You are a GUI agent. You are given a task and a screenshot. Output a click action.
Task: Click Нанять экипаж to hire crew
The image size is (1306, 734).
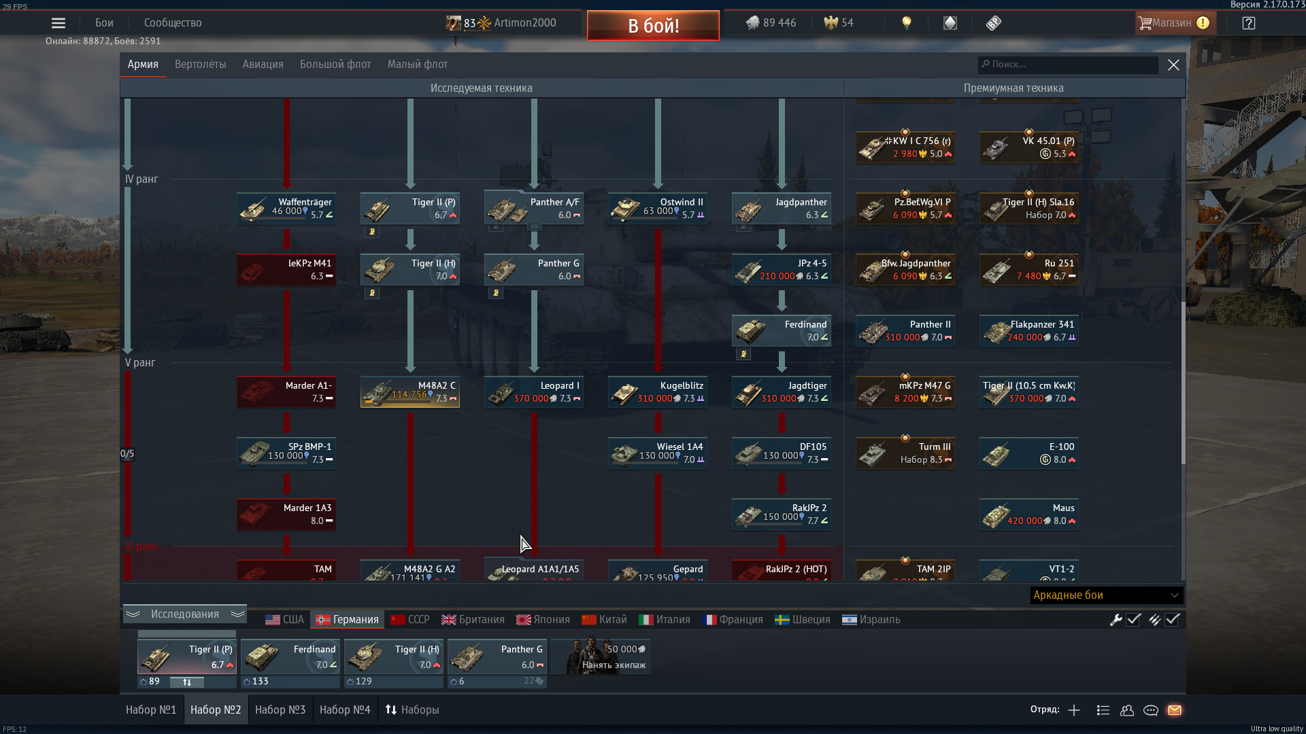click(601, 657)
